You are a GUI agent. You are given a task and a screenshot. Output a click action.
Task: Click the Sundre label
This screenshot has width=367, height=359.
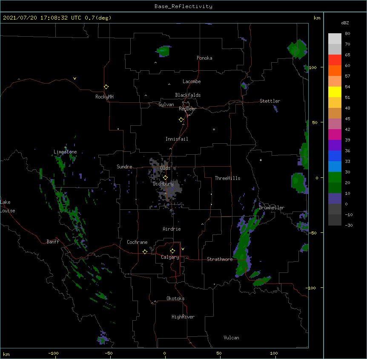[x=124, y=167]
